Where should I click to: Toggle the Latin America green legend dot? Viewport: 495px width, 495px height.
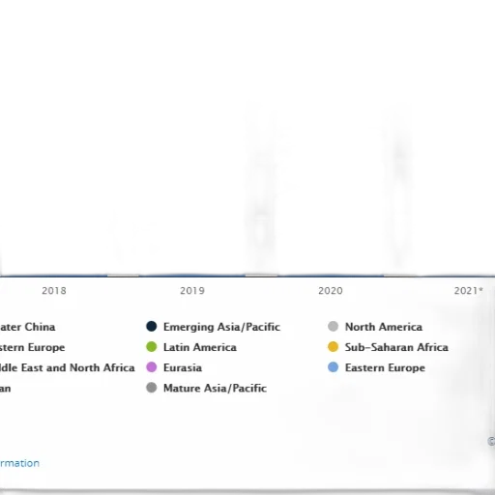(152, 347)
